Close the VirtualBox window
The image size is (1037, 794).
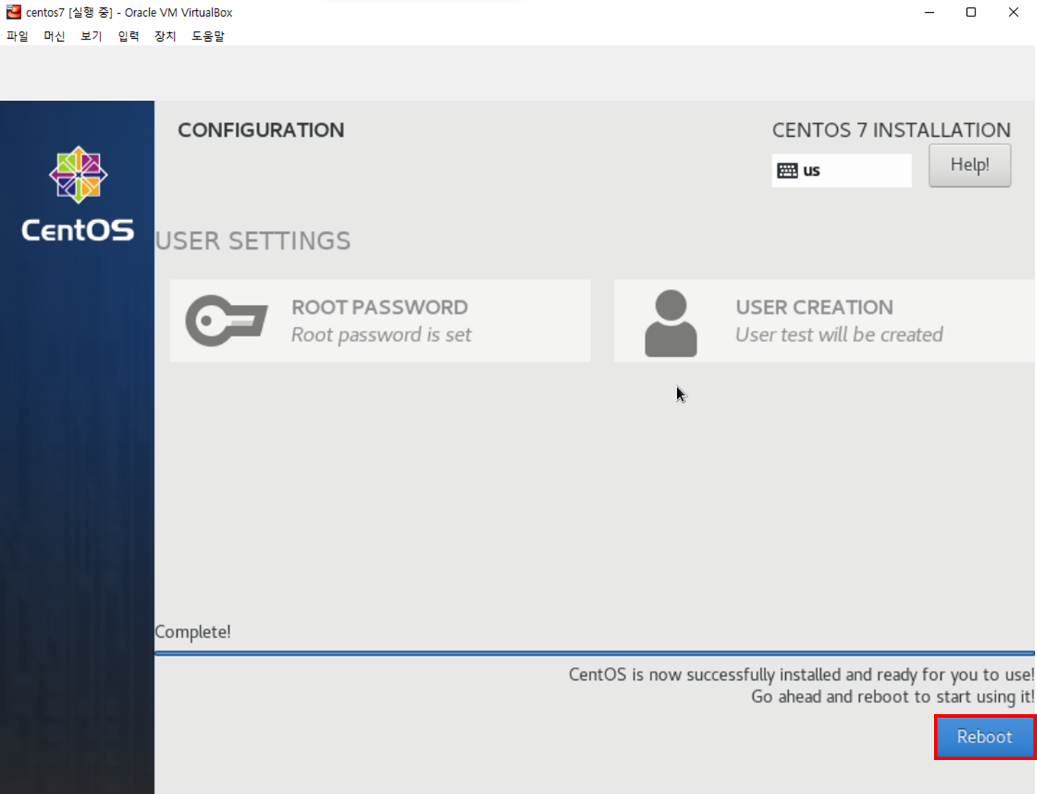[x=1013, y=12]
